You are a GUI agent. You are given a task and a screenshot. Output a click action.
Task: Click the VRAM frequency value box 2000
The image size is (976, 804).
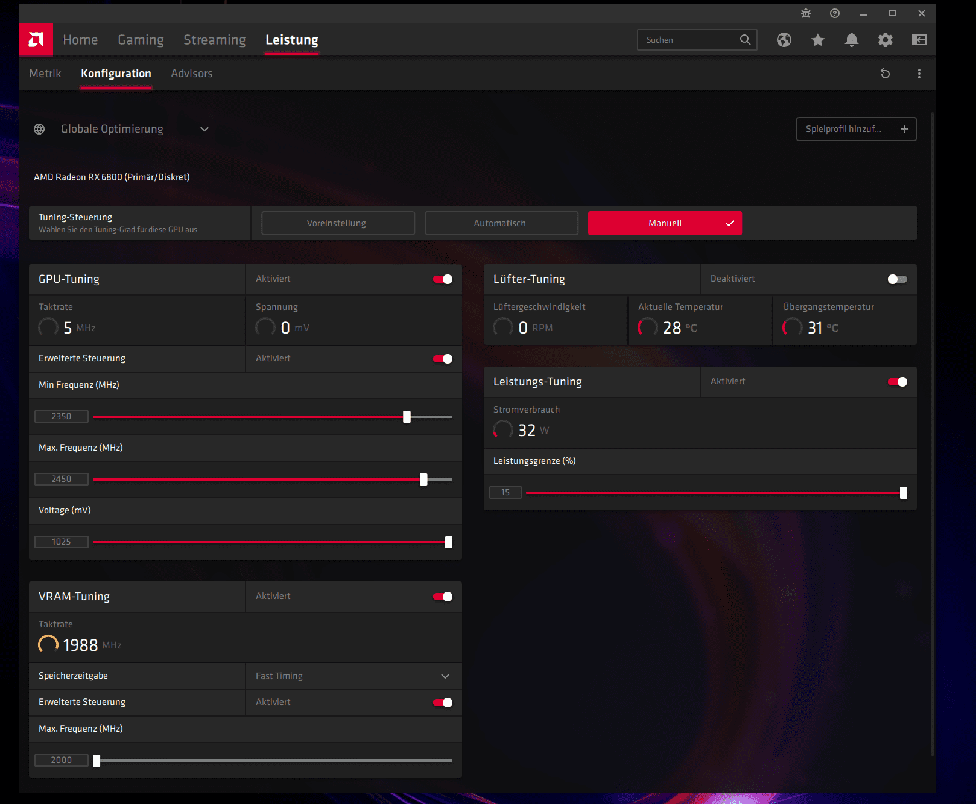(x=62, y=760)
